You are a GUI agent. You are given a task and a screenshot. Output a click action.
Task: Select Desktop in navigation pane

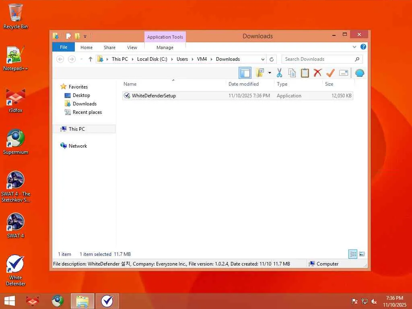pyautogui.click(x=81, y=95)
